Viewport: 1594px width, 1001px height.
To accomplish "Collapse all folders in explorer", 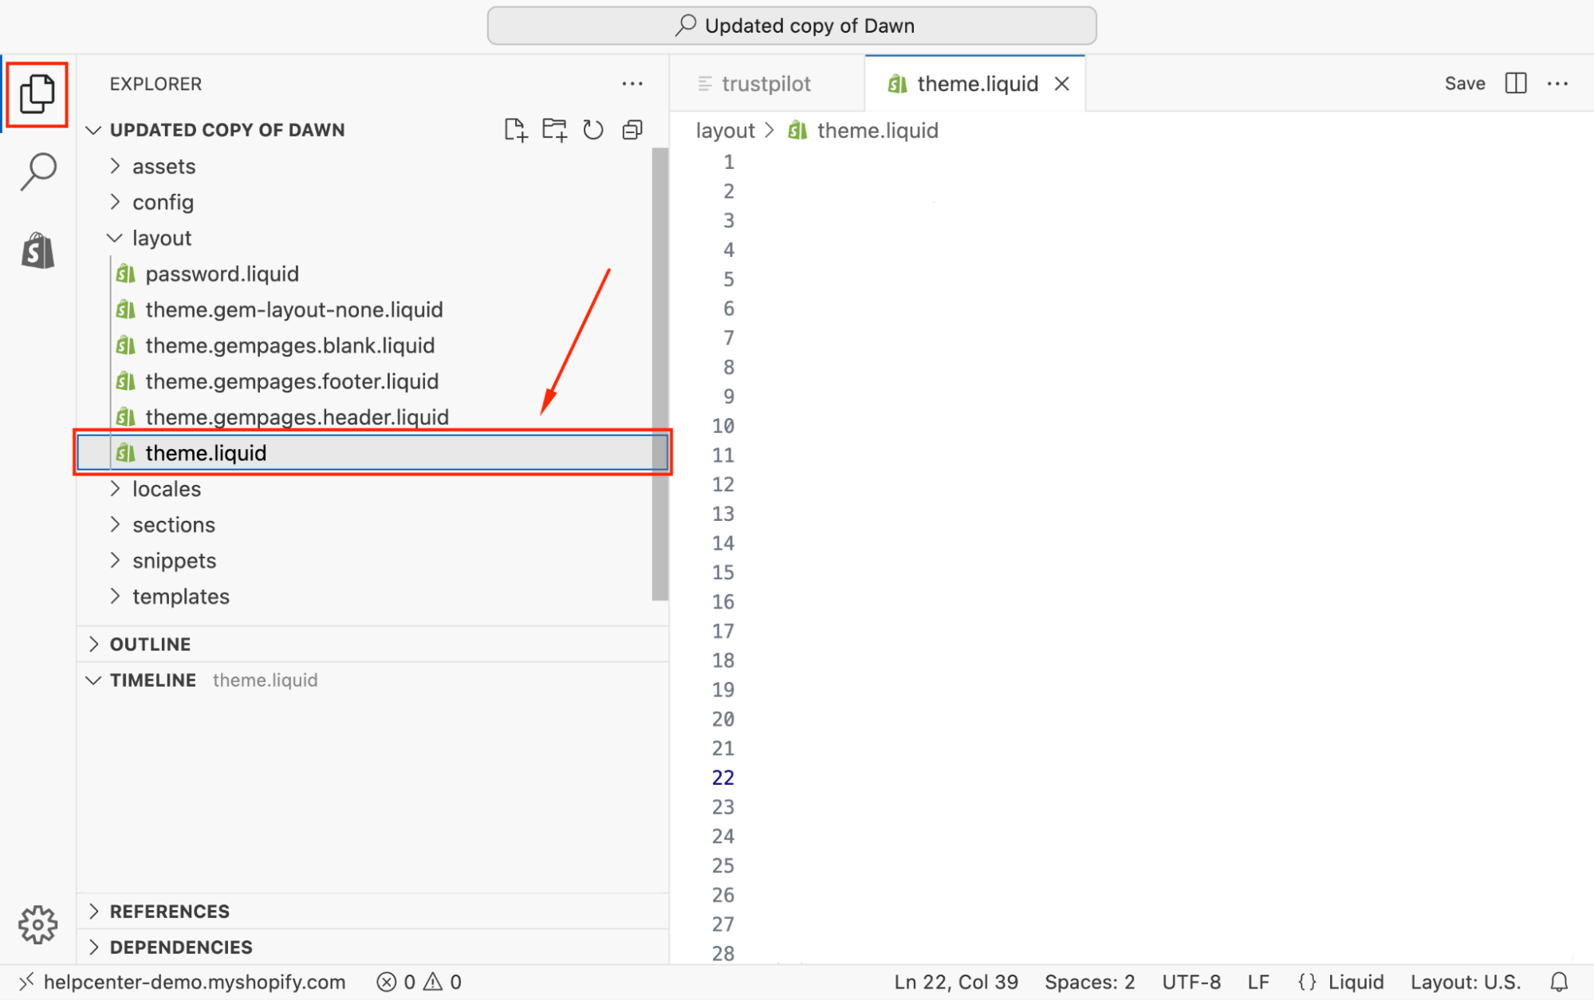I will tap(632, 130).
